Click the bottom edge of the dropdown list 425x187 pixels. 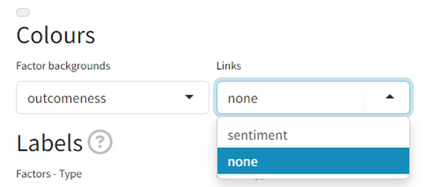click(313, 176)
